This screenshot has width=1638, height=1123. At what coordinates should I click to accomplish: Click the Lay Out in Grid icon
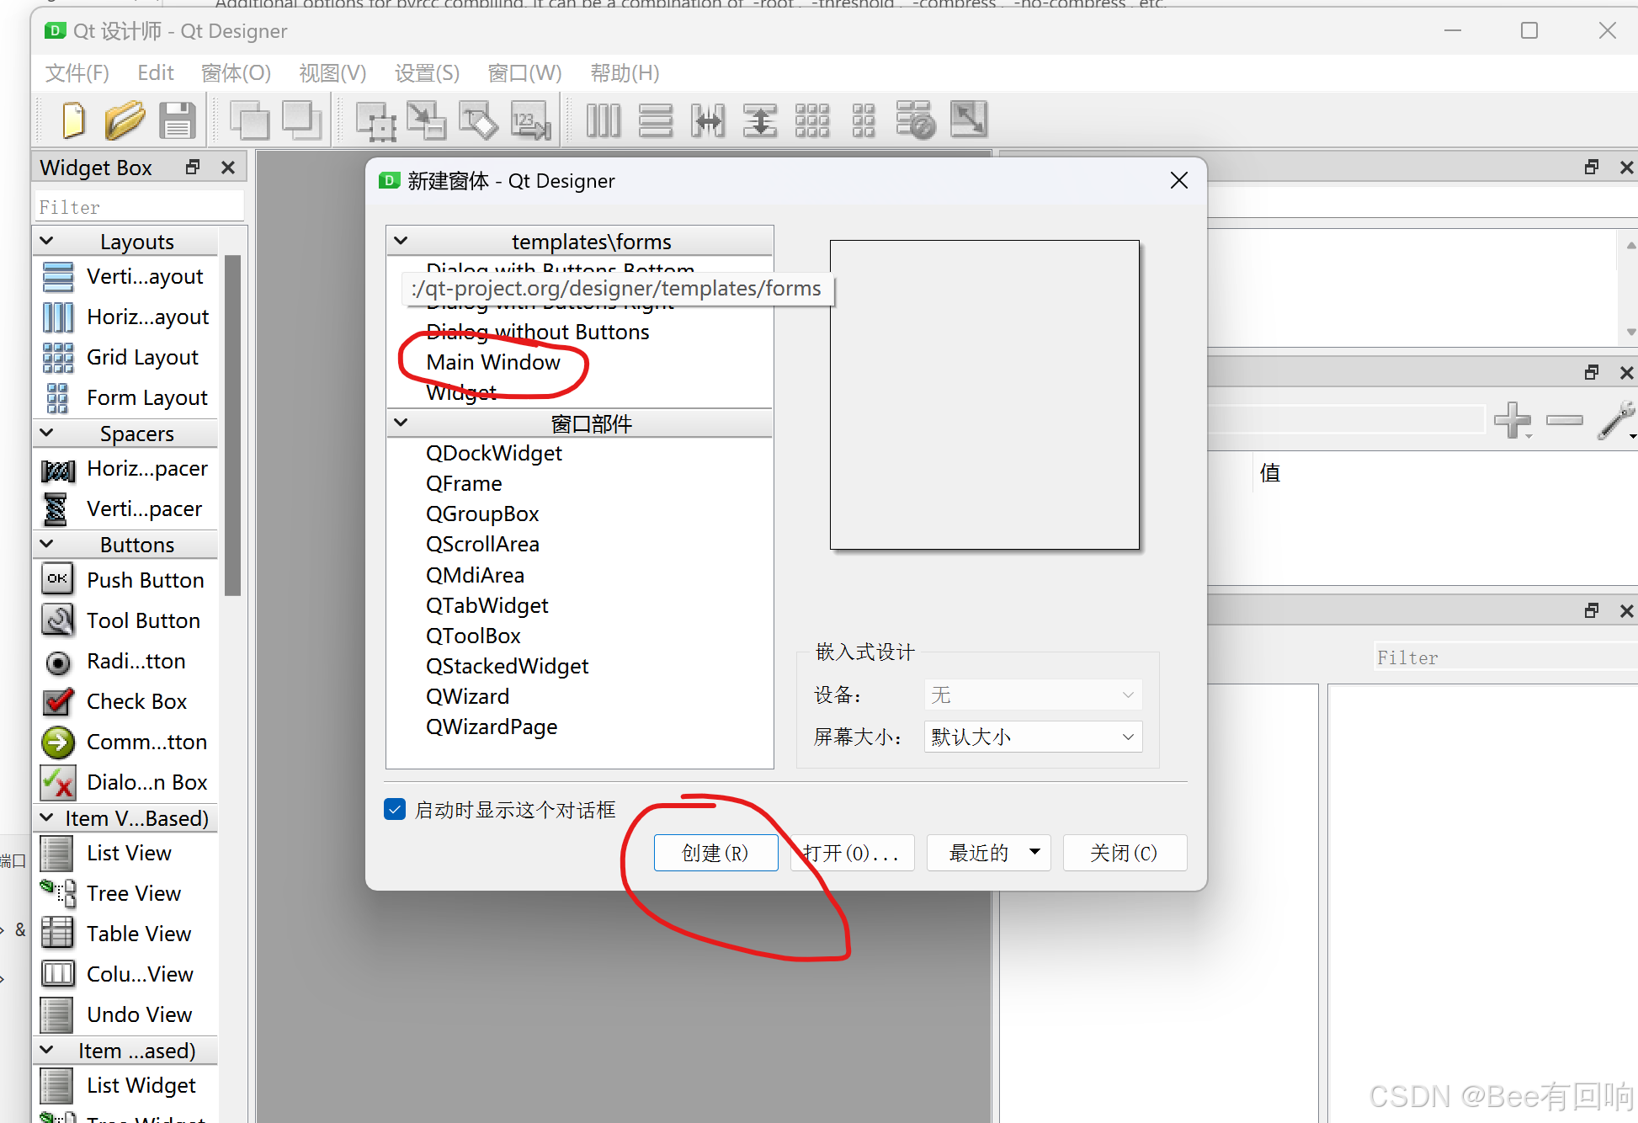coord(811,120)
